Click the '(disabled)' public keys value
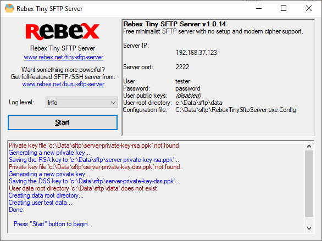 click(x=188, y=96)
